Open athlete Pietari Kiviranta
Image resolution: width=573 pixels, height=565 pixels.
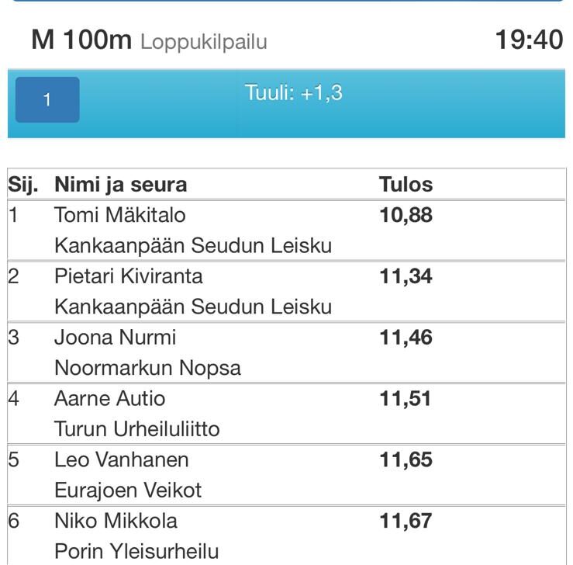pos(128,276)
